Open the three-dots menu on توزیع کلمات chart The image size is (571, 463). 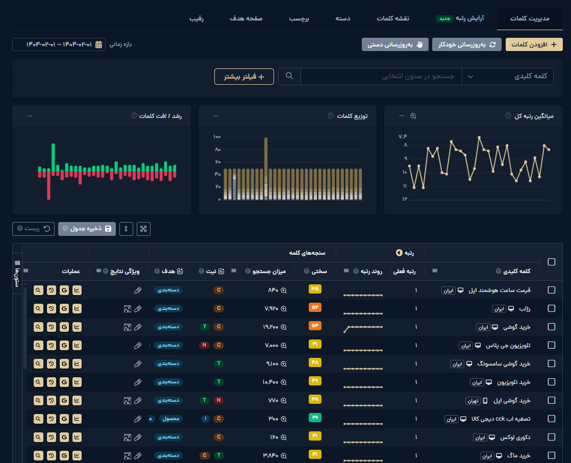[x=215, y=116]
